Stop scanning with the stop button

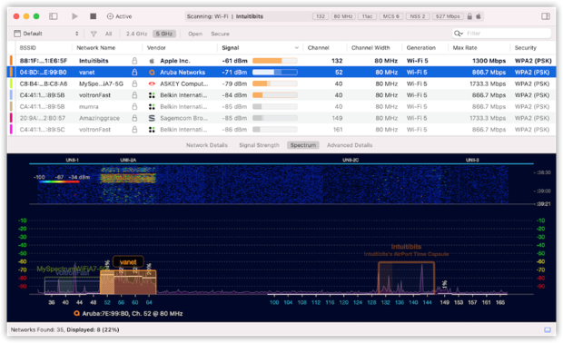[93, 16]
